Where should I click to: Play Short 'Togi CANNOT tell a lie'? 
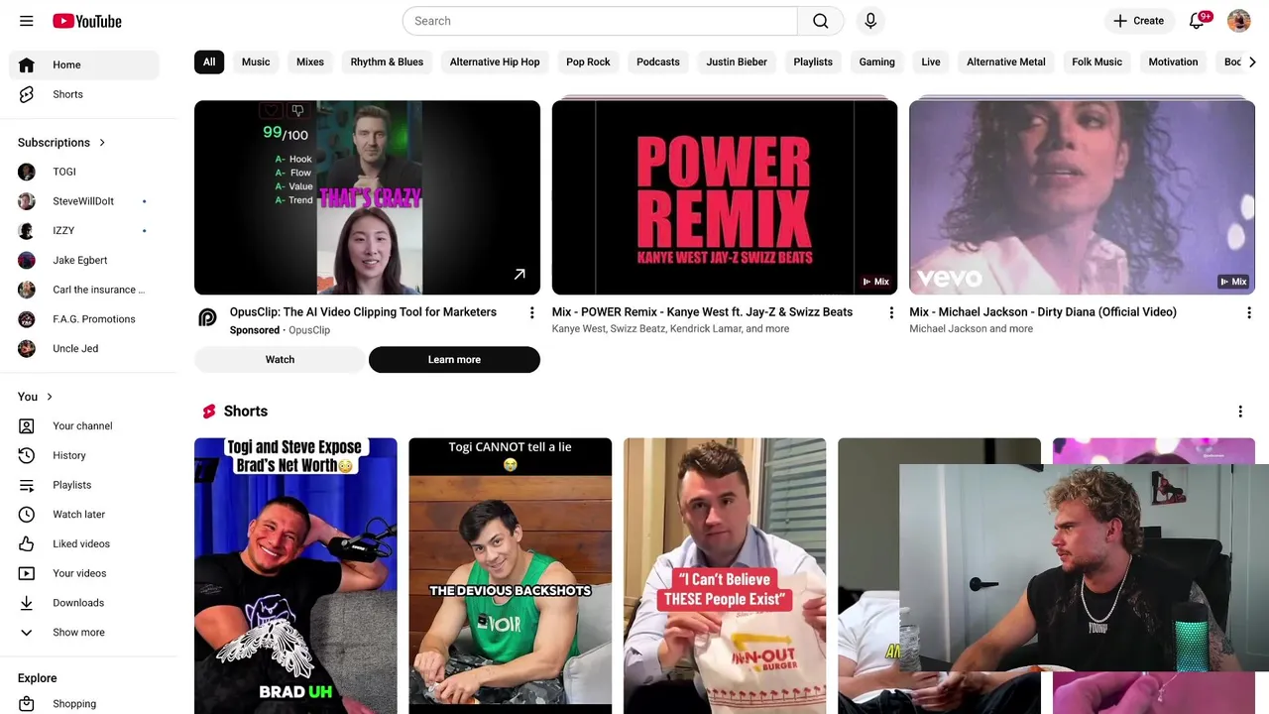(x=511, y=575)
